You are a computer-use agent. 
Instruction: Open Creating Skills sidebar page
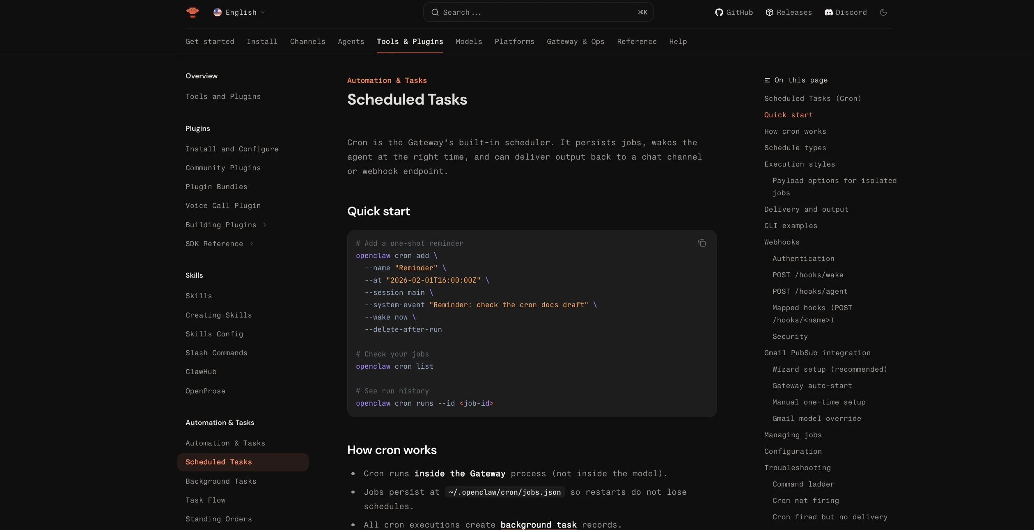click(219, 315)
